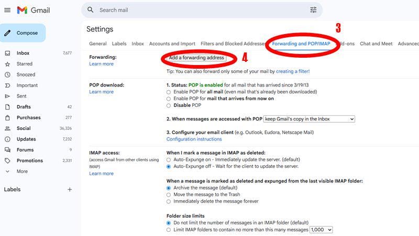
Task: Click the Gmail logo
Action: pyautogui.click(x=33, y=10)
